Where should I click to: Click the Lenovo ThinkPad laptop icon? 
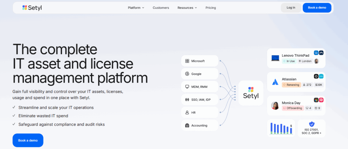(275, 58)
